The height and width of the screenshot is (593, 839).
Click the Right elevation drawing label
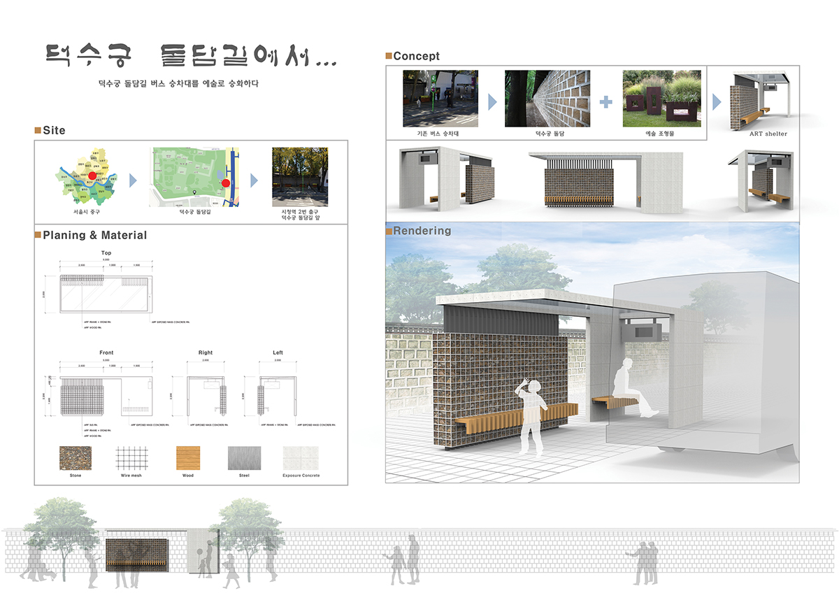(x=206, y=352)
